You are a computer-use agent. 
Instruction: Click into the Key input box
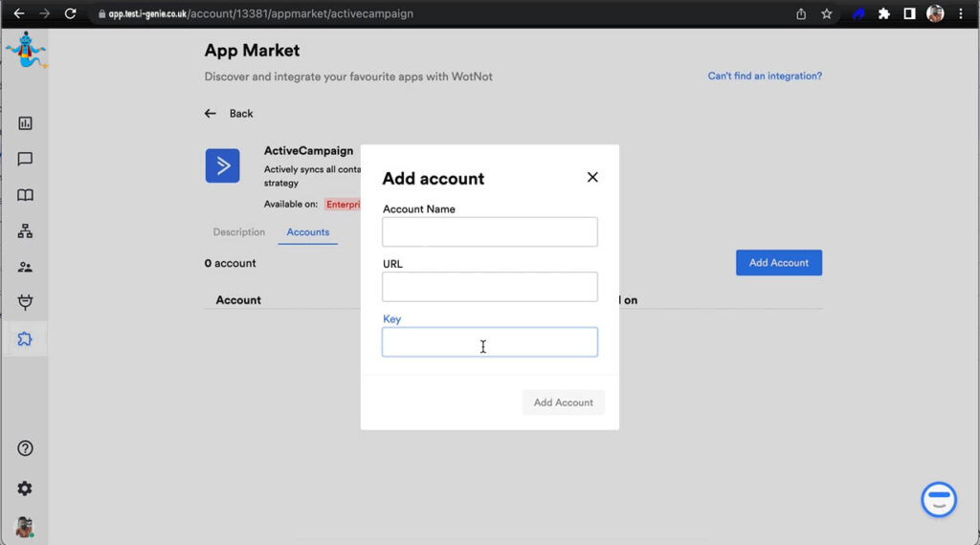point(489,342)
